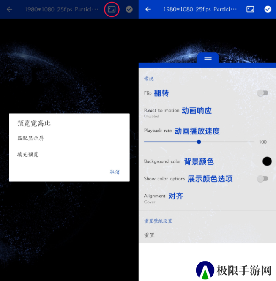Click 取消 to dismiss dialog
The height and width of the screenshot is (281, 276).
[115, 172]
